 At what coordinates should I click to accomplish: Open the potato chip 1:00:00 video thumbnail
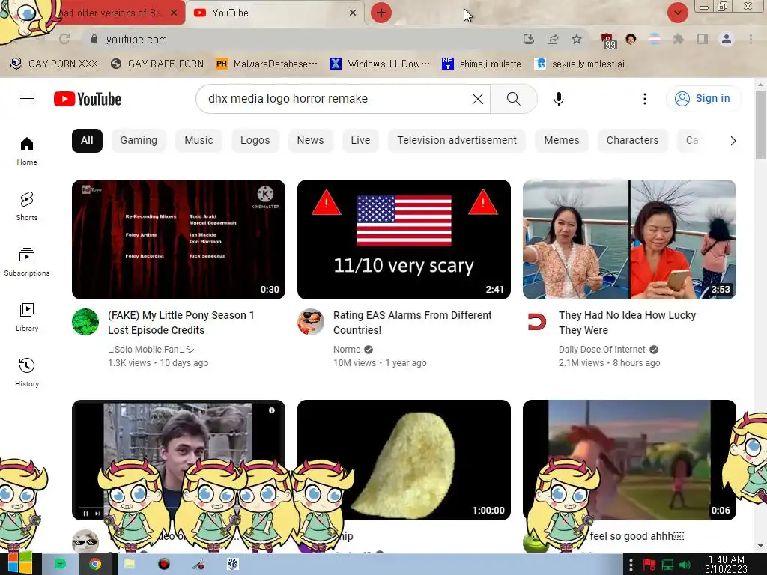pyautogui.click(x=404, y=460)
